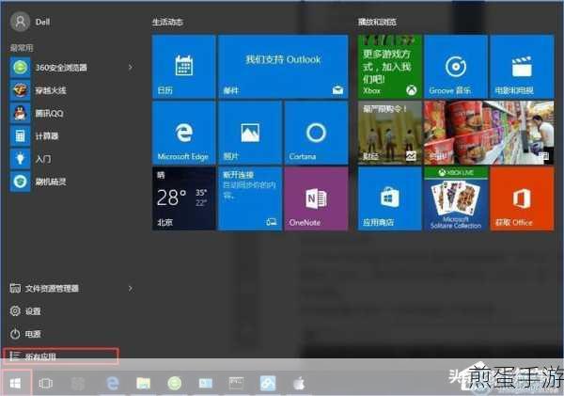Open Task View on taskbar

[46, 383]
